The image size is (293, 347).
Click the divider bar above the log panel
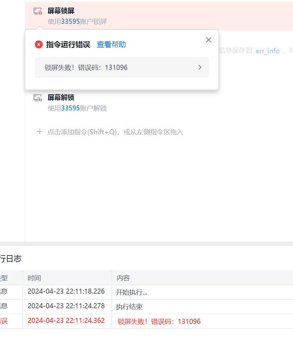tap(147, 244)
